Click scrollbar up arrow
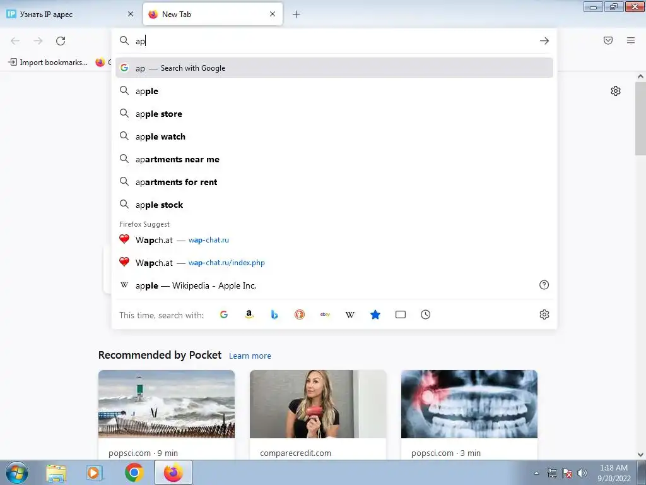Image resolution: width=646 pixels, height=485 pixels. pos(640,76)
